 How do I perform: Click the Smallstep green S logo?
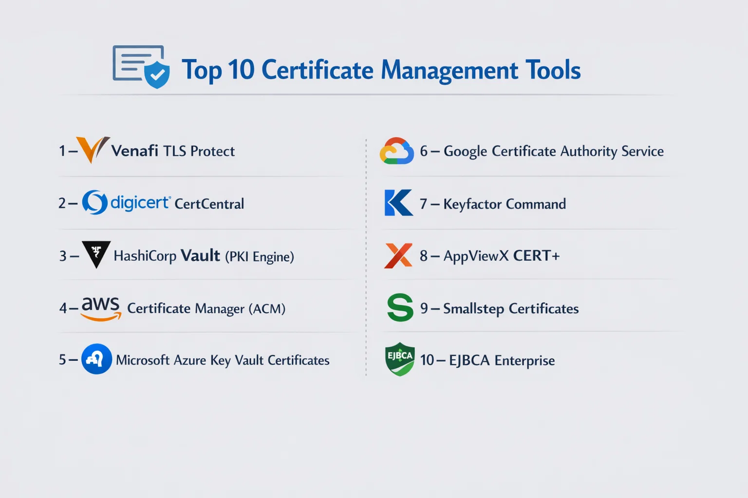[x=400, y=308]
